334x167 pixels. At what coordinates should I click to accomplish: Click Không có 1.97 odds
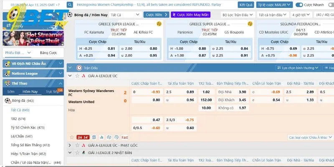click(x=232, y=108)
